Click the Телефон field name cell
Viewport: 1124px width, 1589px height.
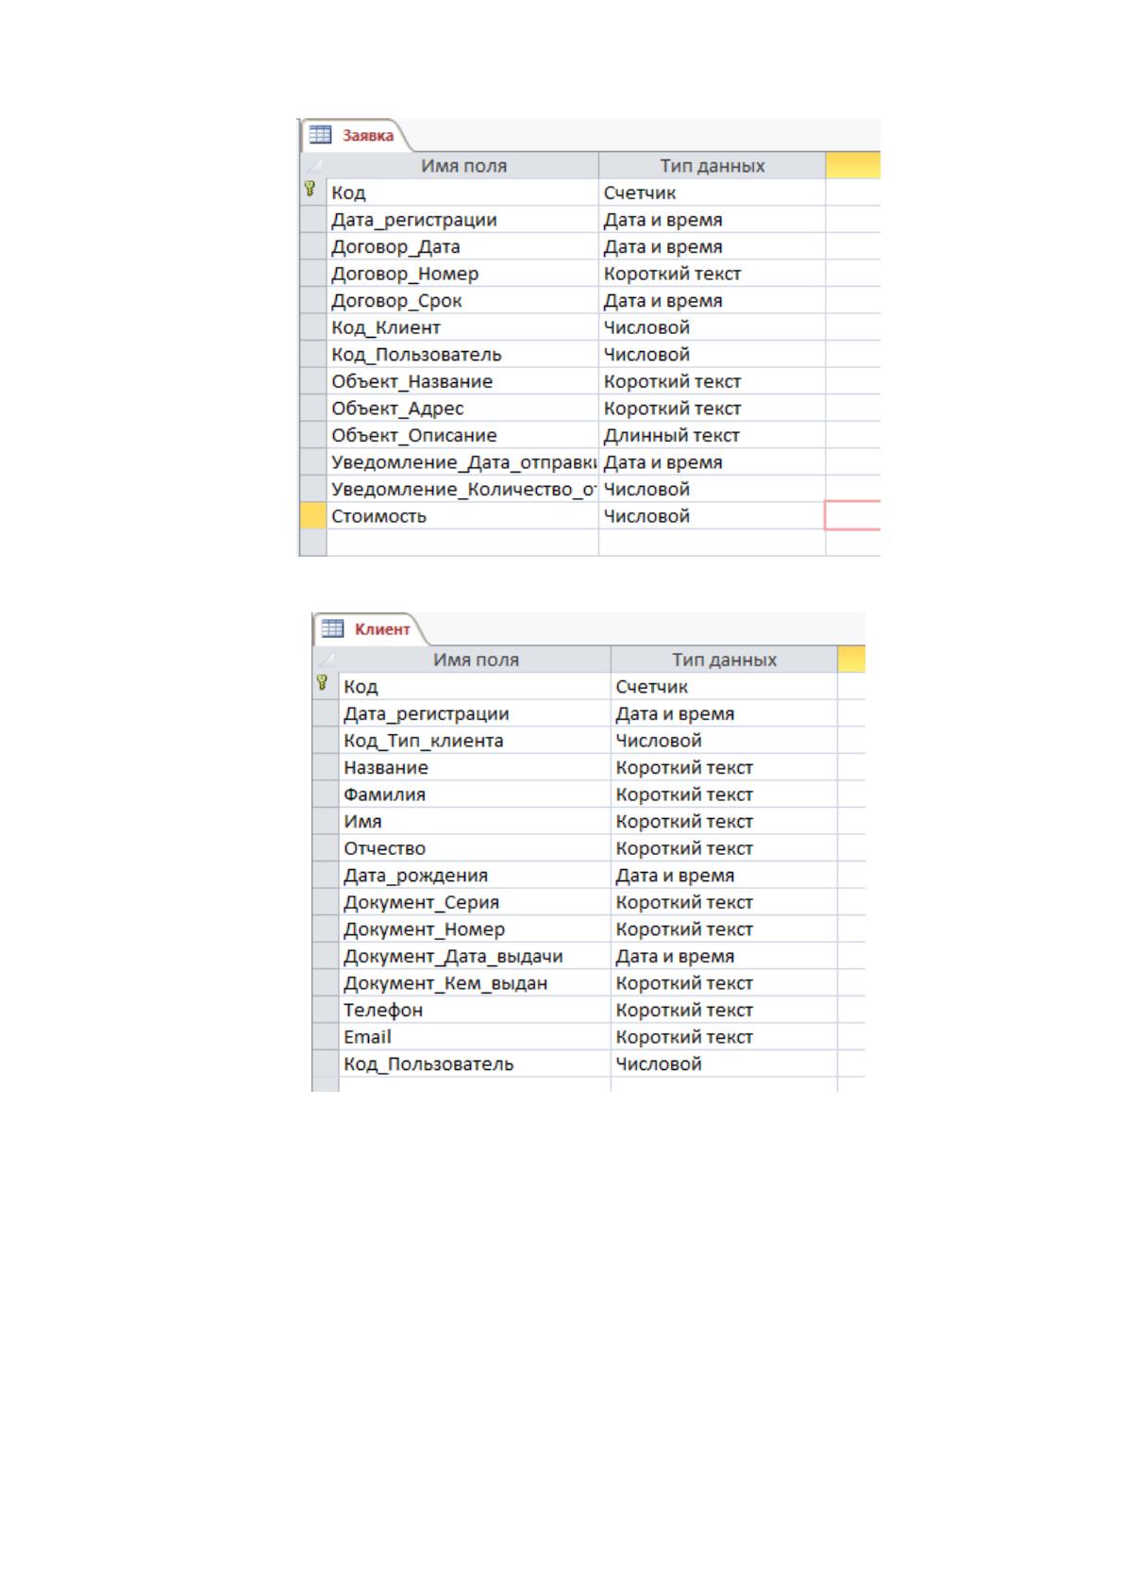pos(475,1010)
